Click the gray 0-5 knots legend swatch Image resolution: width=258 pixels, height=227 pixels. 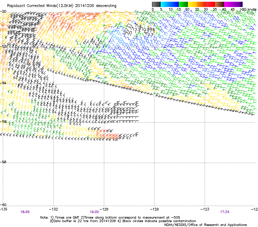[x=156, y=4]
